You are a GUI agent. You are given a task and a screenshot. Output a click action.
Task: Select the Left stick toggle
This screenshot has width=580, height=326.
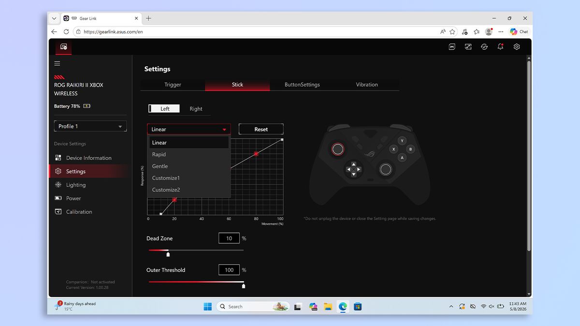164,109
